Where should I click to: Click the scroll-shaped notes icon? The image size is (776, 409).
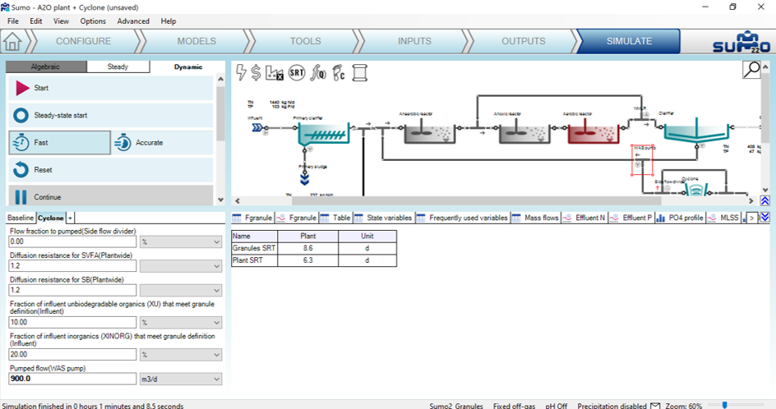coord(358,73)
